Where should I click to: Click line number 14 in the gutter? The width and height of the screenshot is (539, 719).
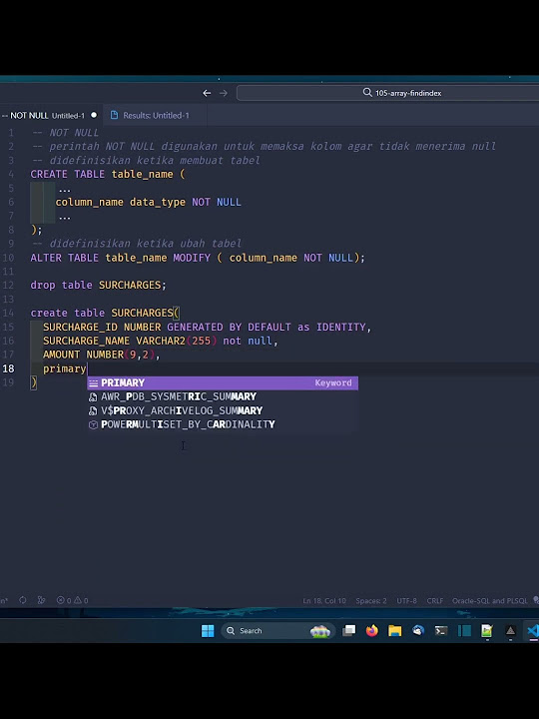coord(9,314)
